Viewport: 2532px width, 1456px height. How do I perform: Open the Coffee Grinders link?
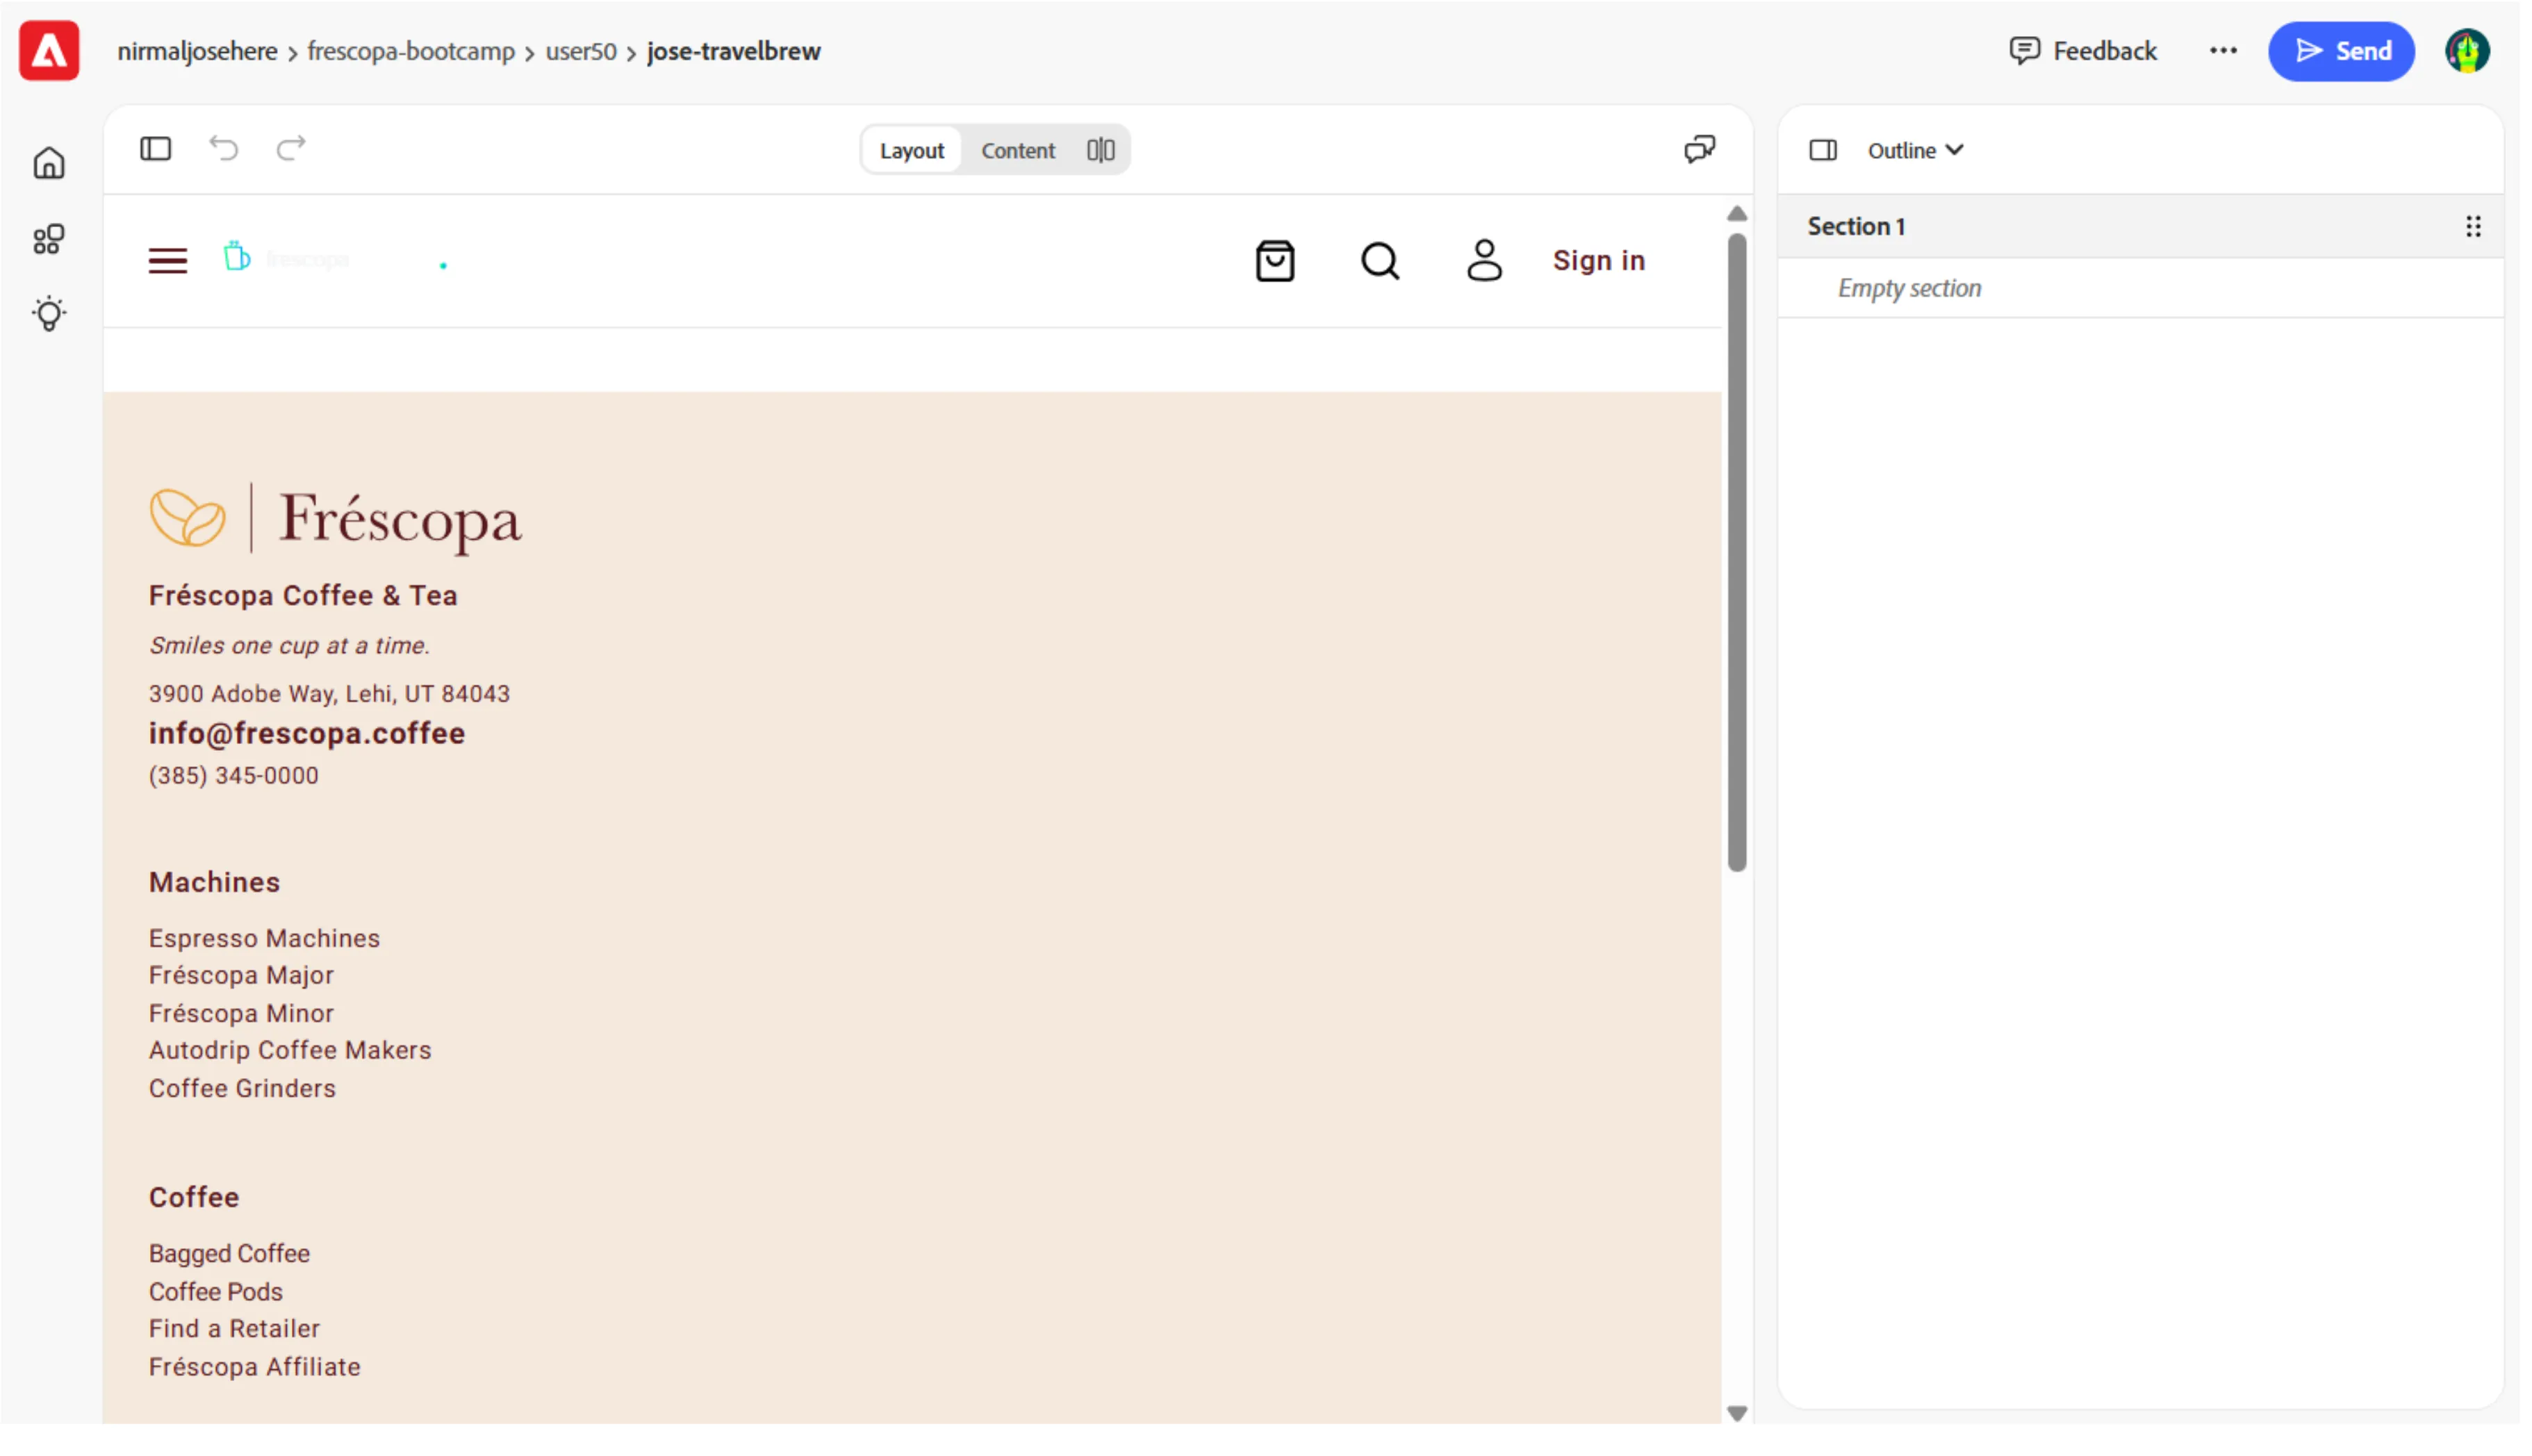pyautogui.click(x=242, y=1088)
